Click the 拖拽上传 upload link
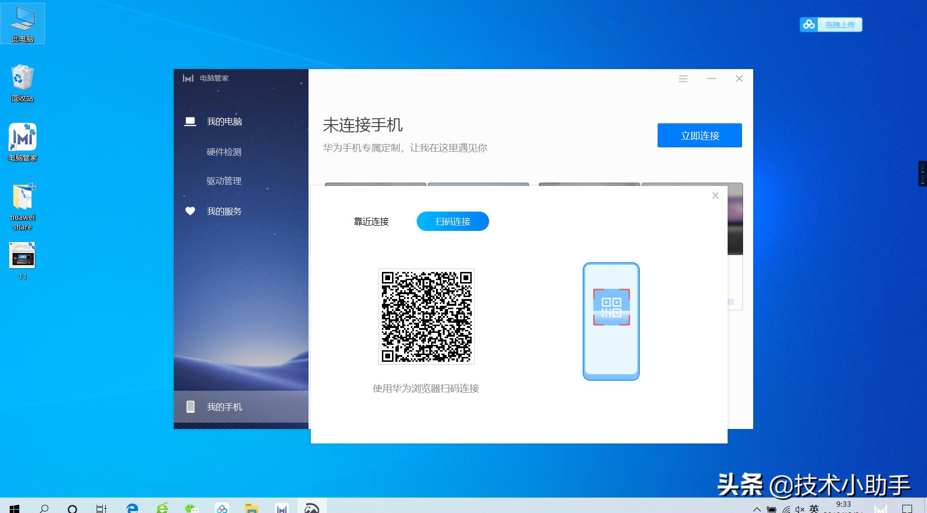The width and height of the screenshot is (927, 513). coord(841,25)
